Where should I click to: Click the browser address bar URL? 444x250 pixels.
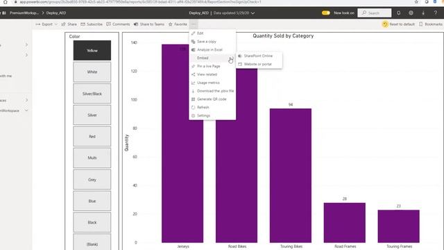pos(140,2)
